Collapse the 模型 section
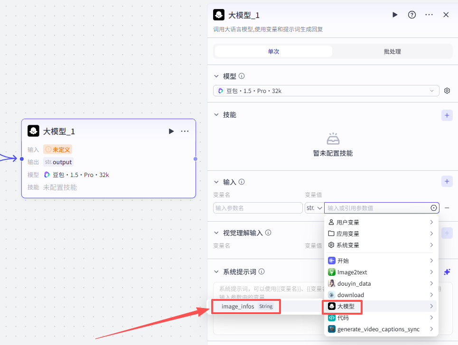Screen dimensions: 458x345 [x=217, y=76]
